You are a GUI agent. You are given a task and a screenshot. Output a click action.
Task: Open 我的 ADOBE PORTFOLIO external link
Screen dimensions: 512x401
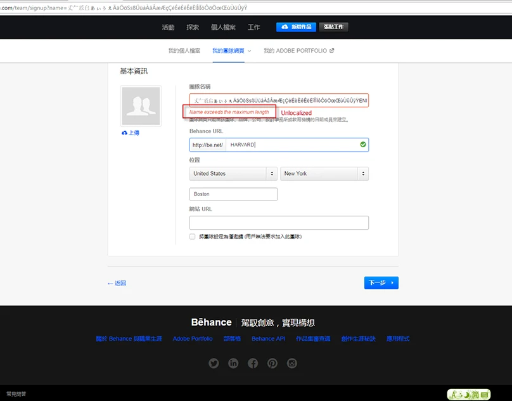pos(298,51)
